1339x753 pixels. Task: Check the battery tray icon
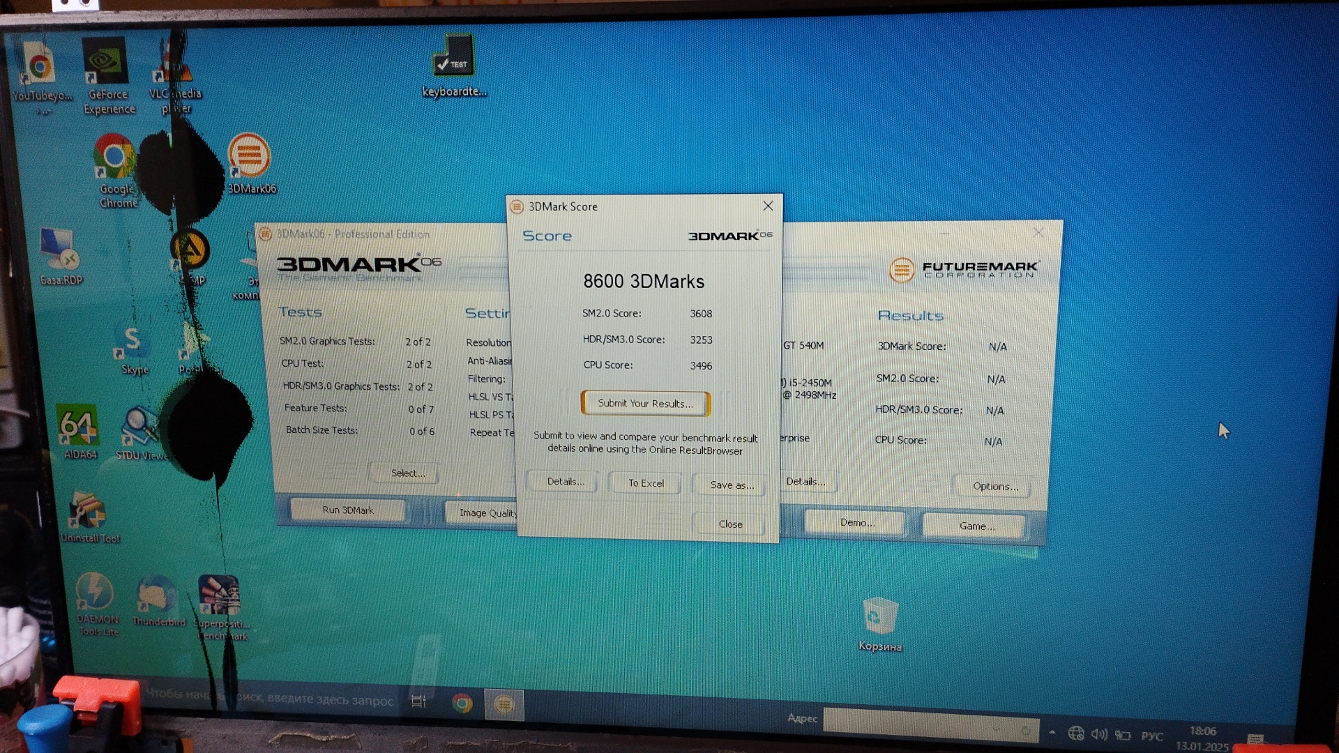pos(1122,735)
